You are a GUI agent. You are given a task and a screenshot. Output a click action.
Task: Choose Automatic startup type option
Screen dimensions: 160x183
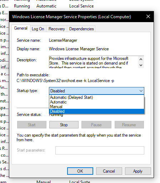pyautogui.click(x=96, y=102)
